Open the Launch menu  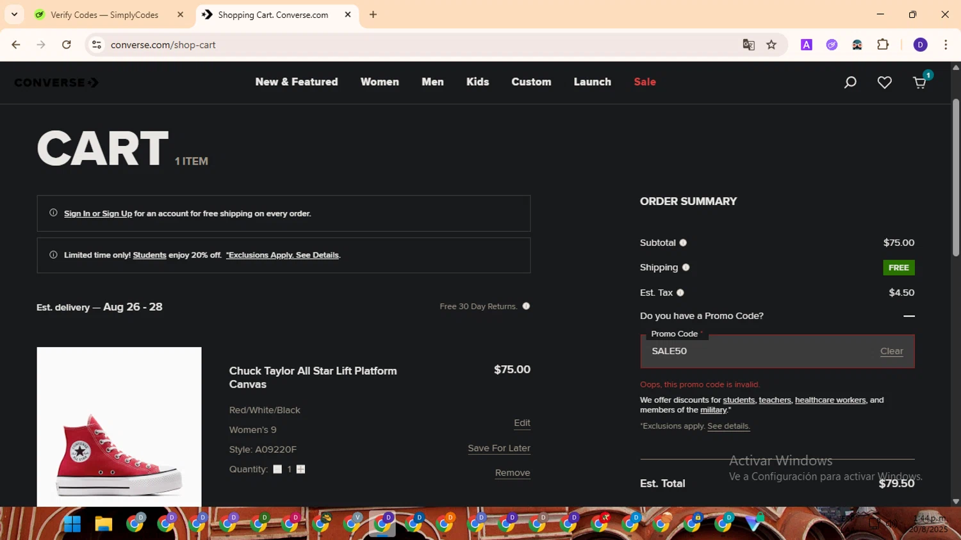(593, 82)
